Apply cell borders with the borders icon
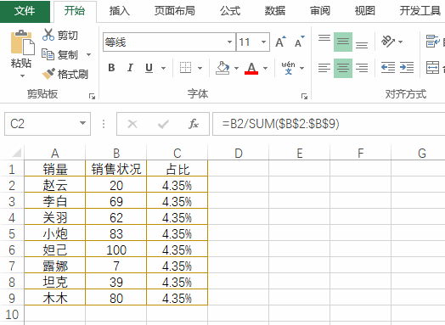Screen dimensions: 445x325 click(x=186, y=68)
